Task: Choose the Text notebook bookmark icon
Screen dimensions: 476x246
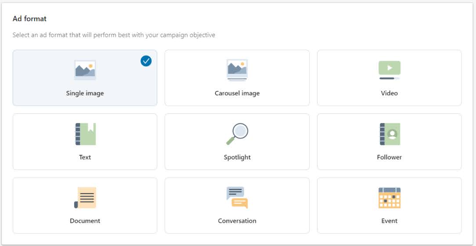Action: click(85, 134)
